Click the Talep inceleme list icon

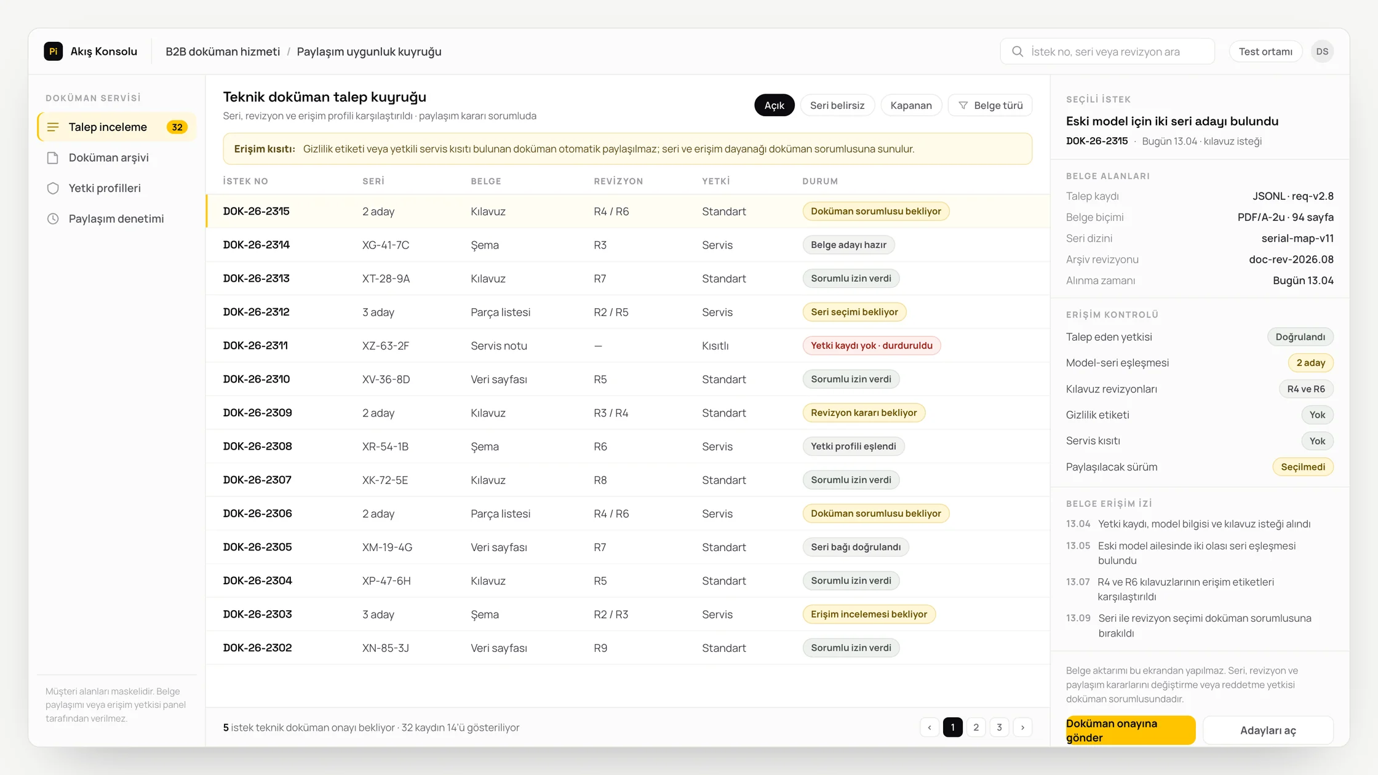tap(53, 127)
